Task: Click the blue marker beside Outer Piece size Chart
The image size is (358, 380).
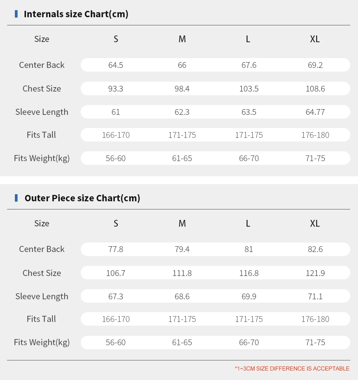Action: pos(16,198)
